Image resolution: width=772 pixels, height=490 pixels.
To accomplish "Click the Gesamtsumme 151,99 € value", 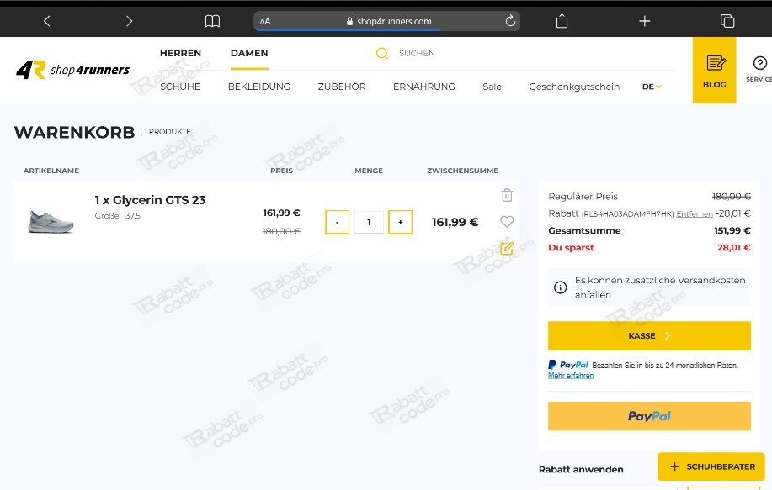I will pyautogui.click(x=732, y=230).
